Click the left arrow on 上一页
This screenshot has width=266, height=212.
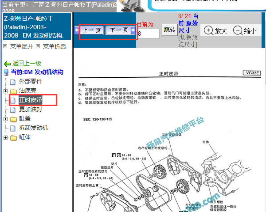(x=77, y=30)
